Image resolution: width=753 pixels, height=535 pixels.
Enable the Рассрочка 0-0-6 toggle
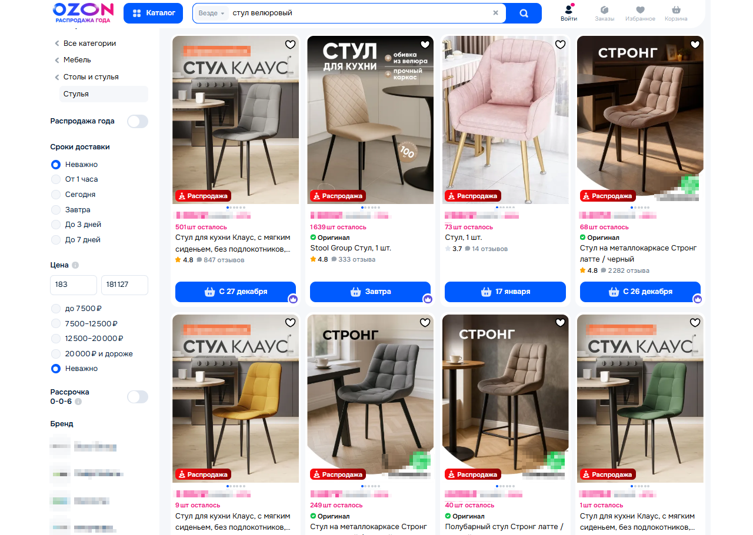coord(138,397)
